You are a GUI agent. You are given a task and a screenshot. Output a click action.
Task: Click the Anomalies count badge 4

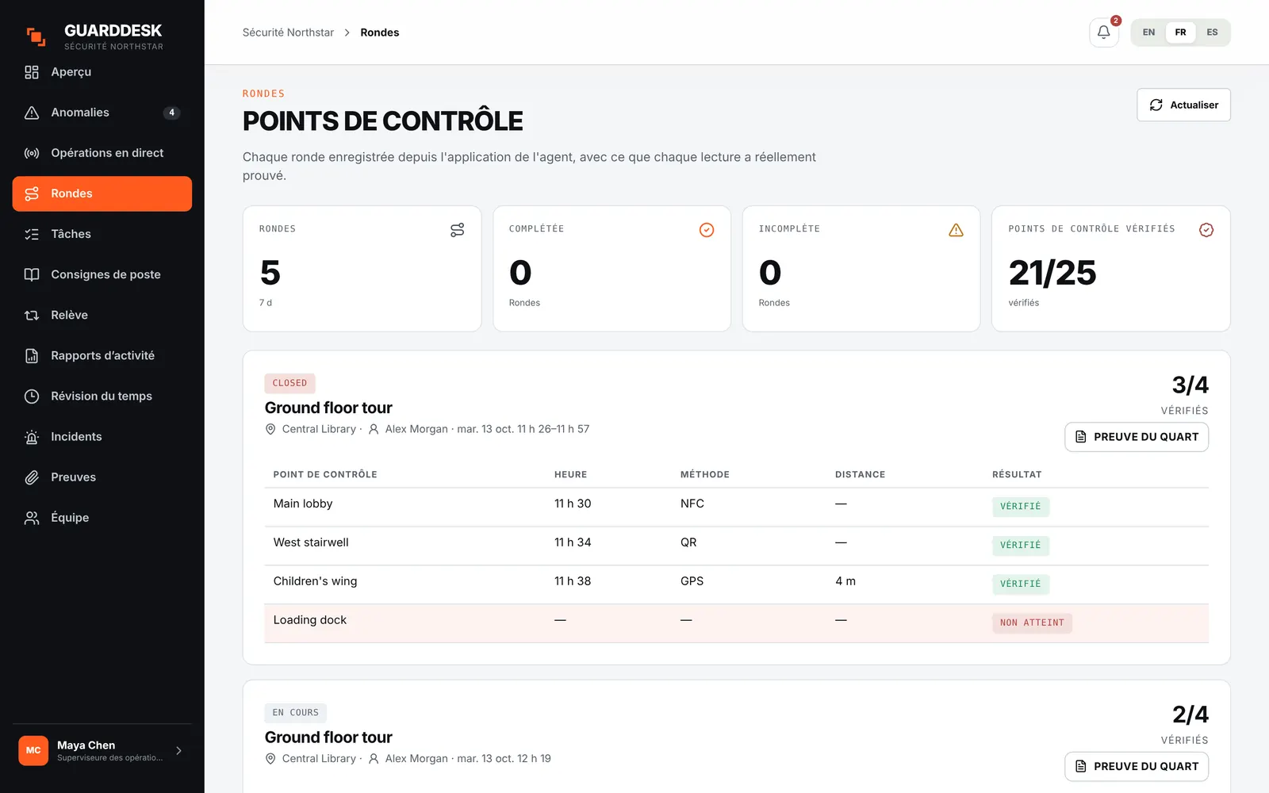click(x=171, y=113)
